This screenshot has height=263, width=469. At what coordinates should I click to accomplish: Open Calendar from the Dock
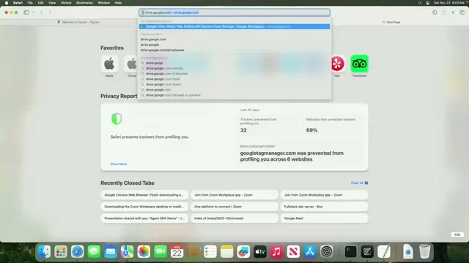pyautogui.click(x=177, y=251)
